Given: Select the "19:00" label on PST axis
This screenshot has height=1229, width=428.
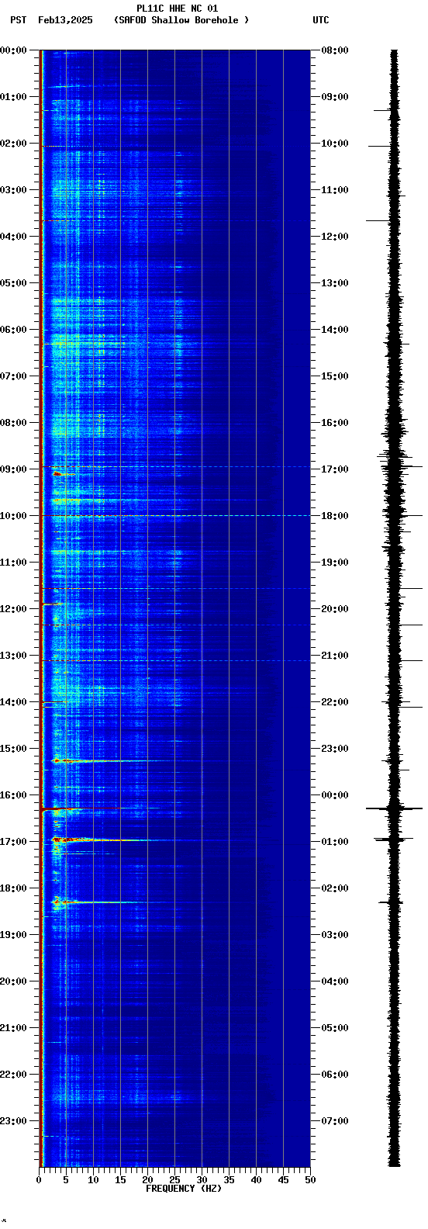Looking at the screenshot, I should click(13, 935).
